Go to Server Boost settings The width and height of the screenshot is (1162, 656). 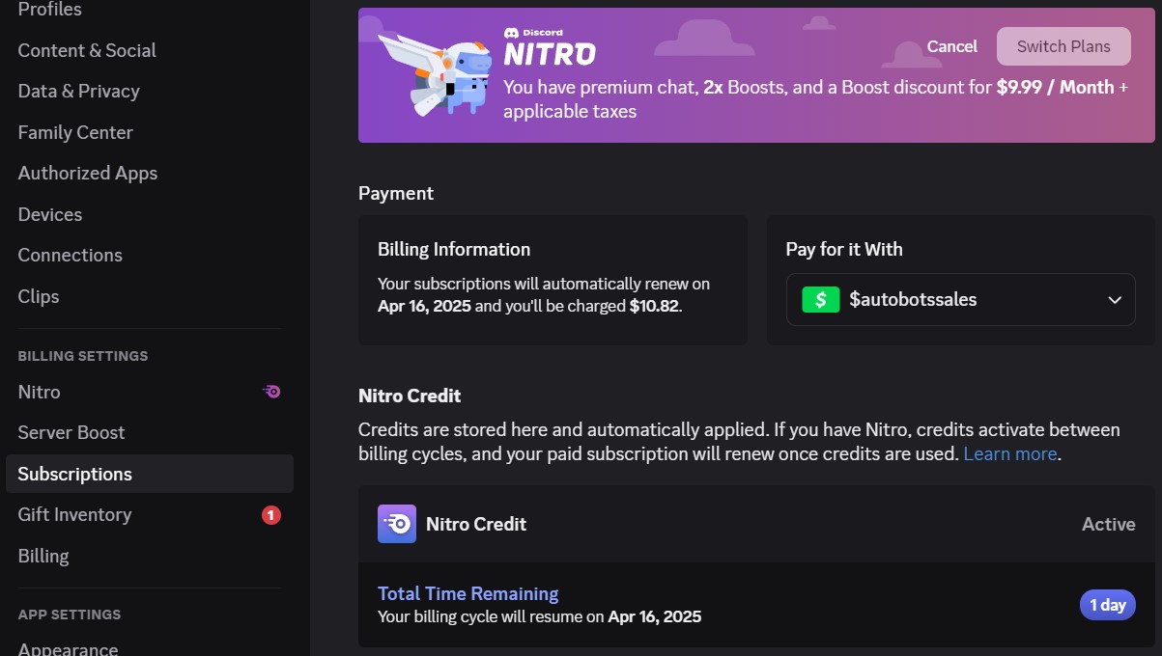tap(71, 432)
